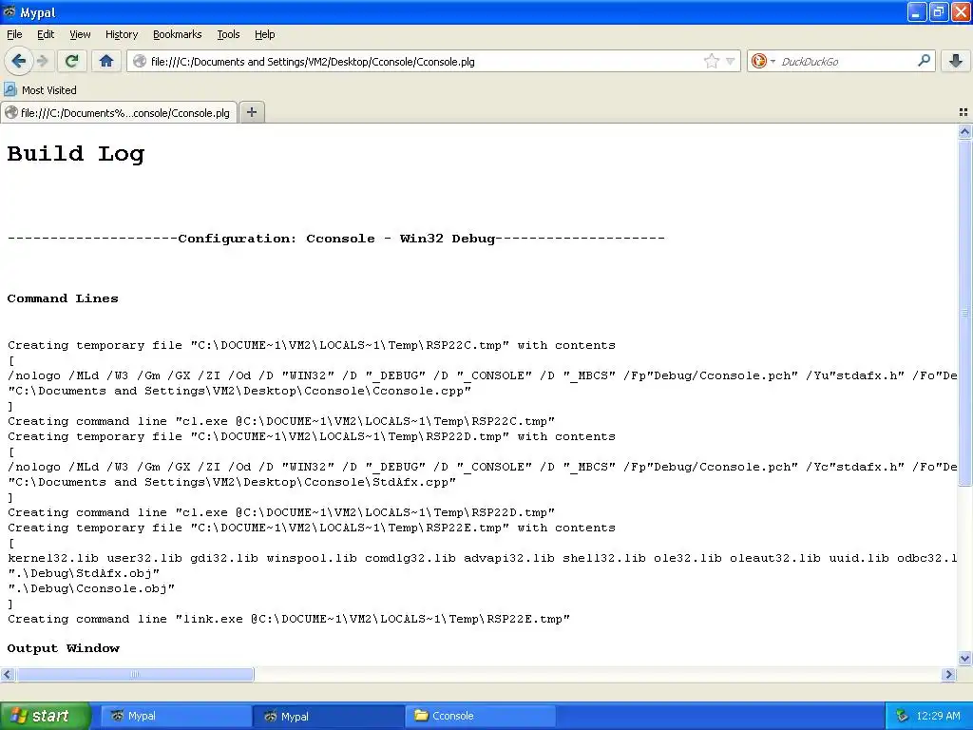Click the search magnifier icon
Screen dimensions: 973x730
point(924,61)
